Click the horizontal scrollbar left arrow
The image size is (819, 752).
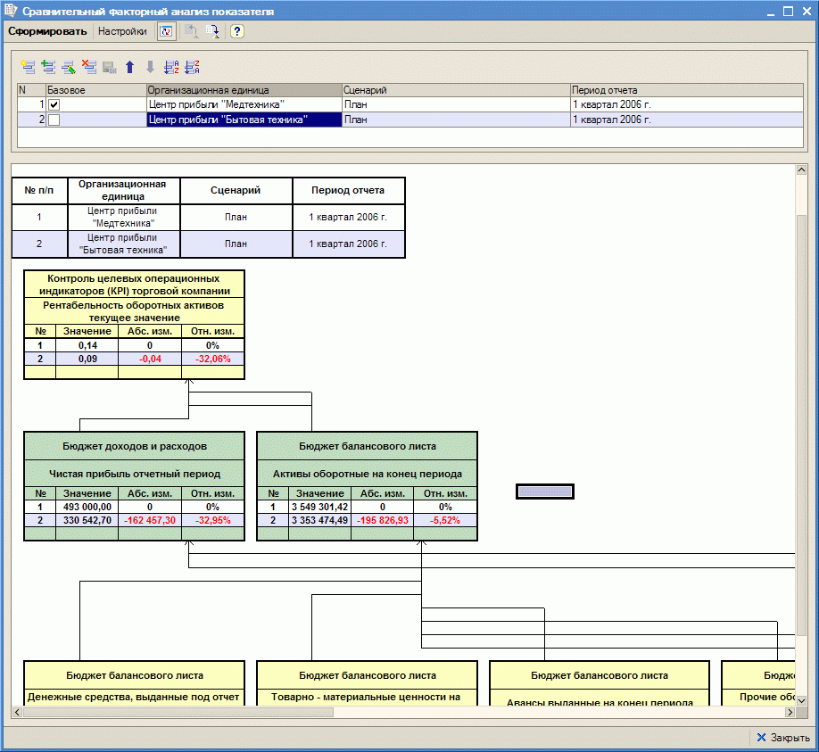(17, 713)
